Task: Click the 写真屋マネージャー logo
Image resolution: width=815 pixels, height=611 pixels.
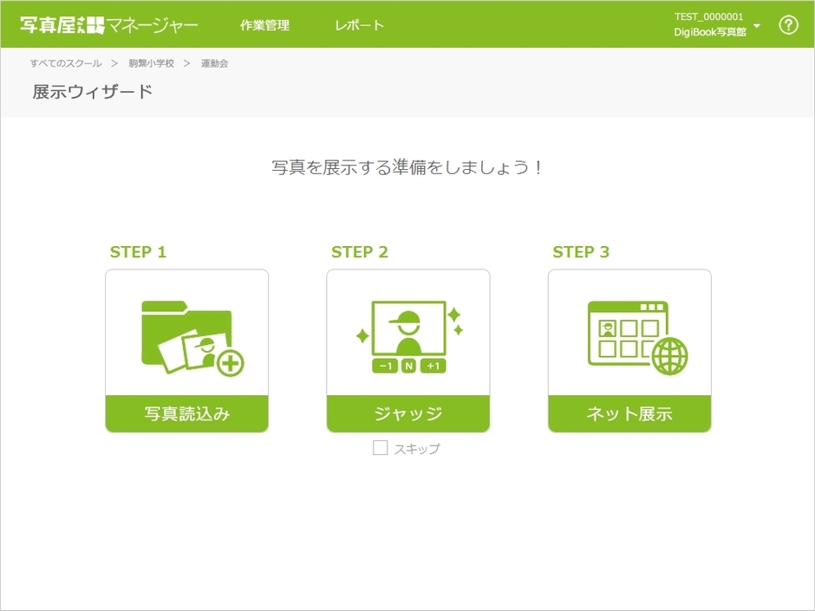Action: point(109,25)
